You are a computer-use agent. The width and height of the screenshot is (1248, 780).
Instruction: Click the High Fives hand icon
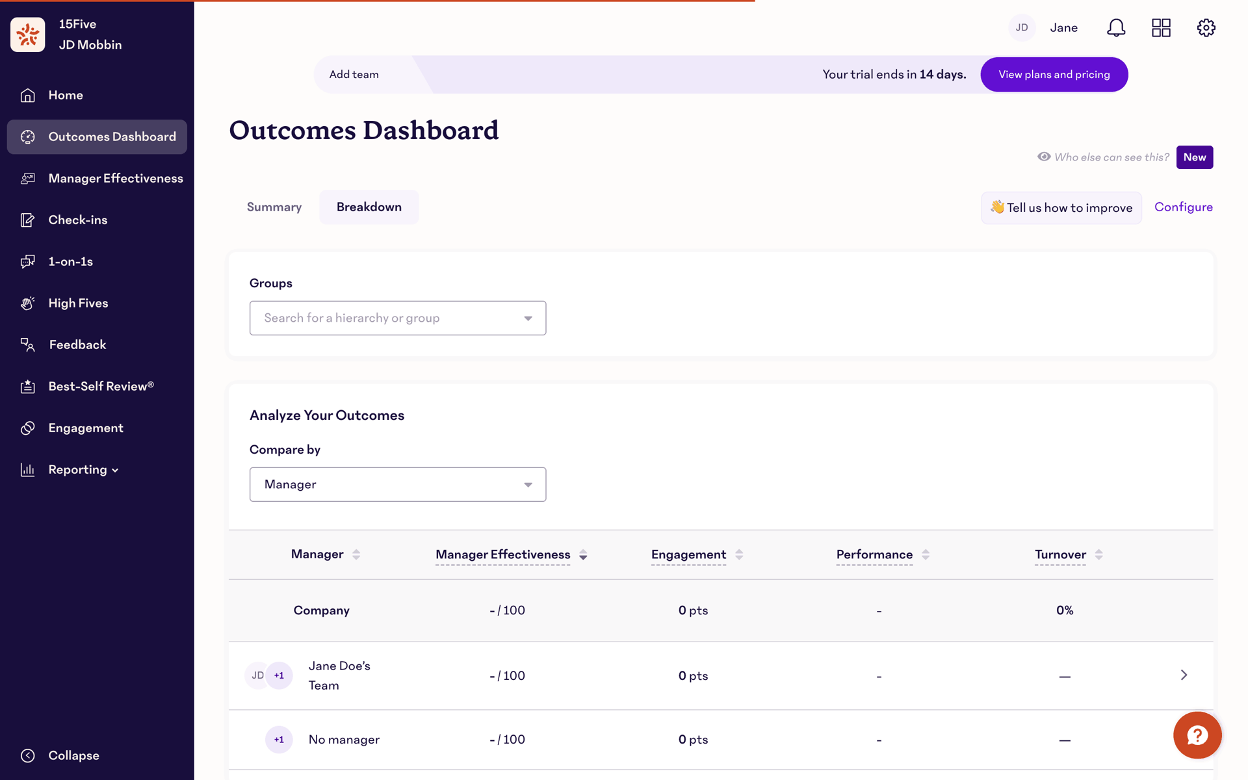tap(27, 303)
